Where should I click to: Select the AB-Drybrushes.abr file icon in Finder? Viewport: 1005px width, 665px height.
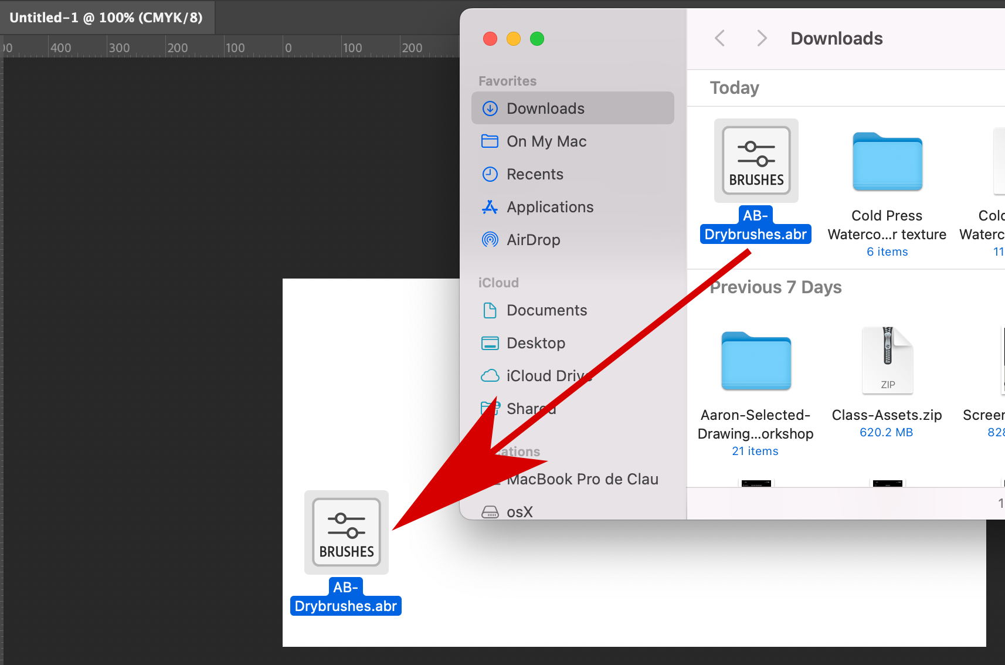point(756,161)
